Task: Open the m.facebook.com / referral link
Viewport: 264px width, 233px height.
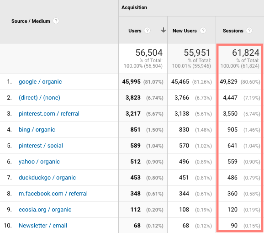Action: coord(53,194)
